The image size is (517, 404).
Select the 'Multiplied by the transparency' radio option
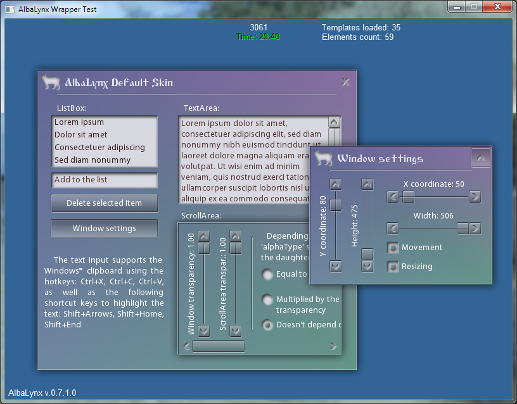click(x=268, y=300)
